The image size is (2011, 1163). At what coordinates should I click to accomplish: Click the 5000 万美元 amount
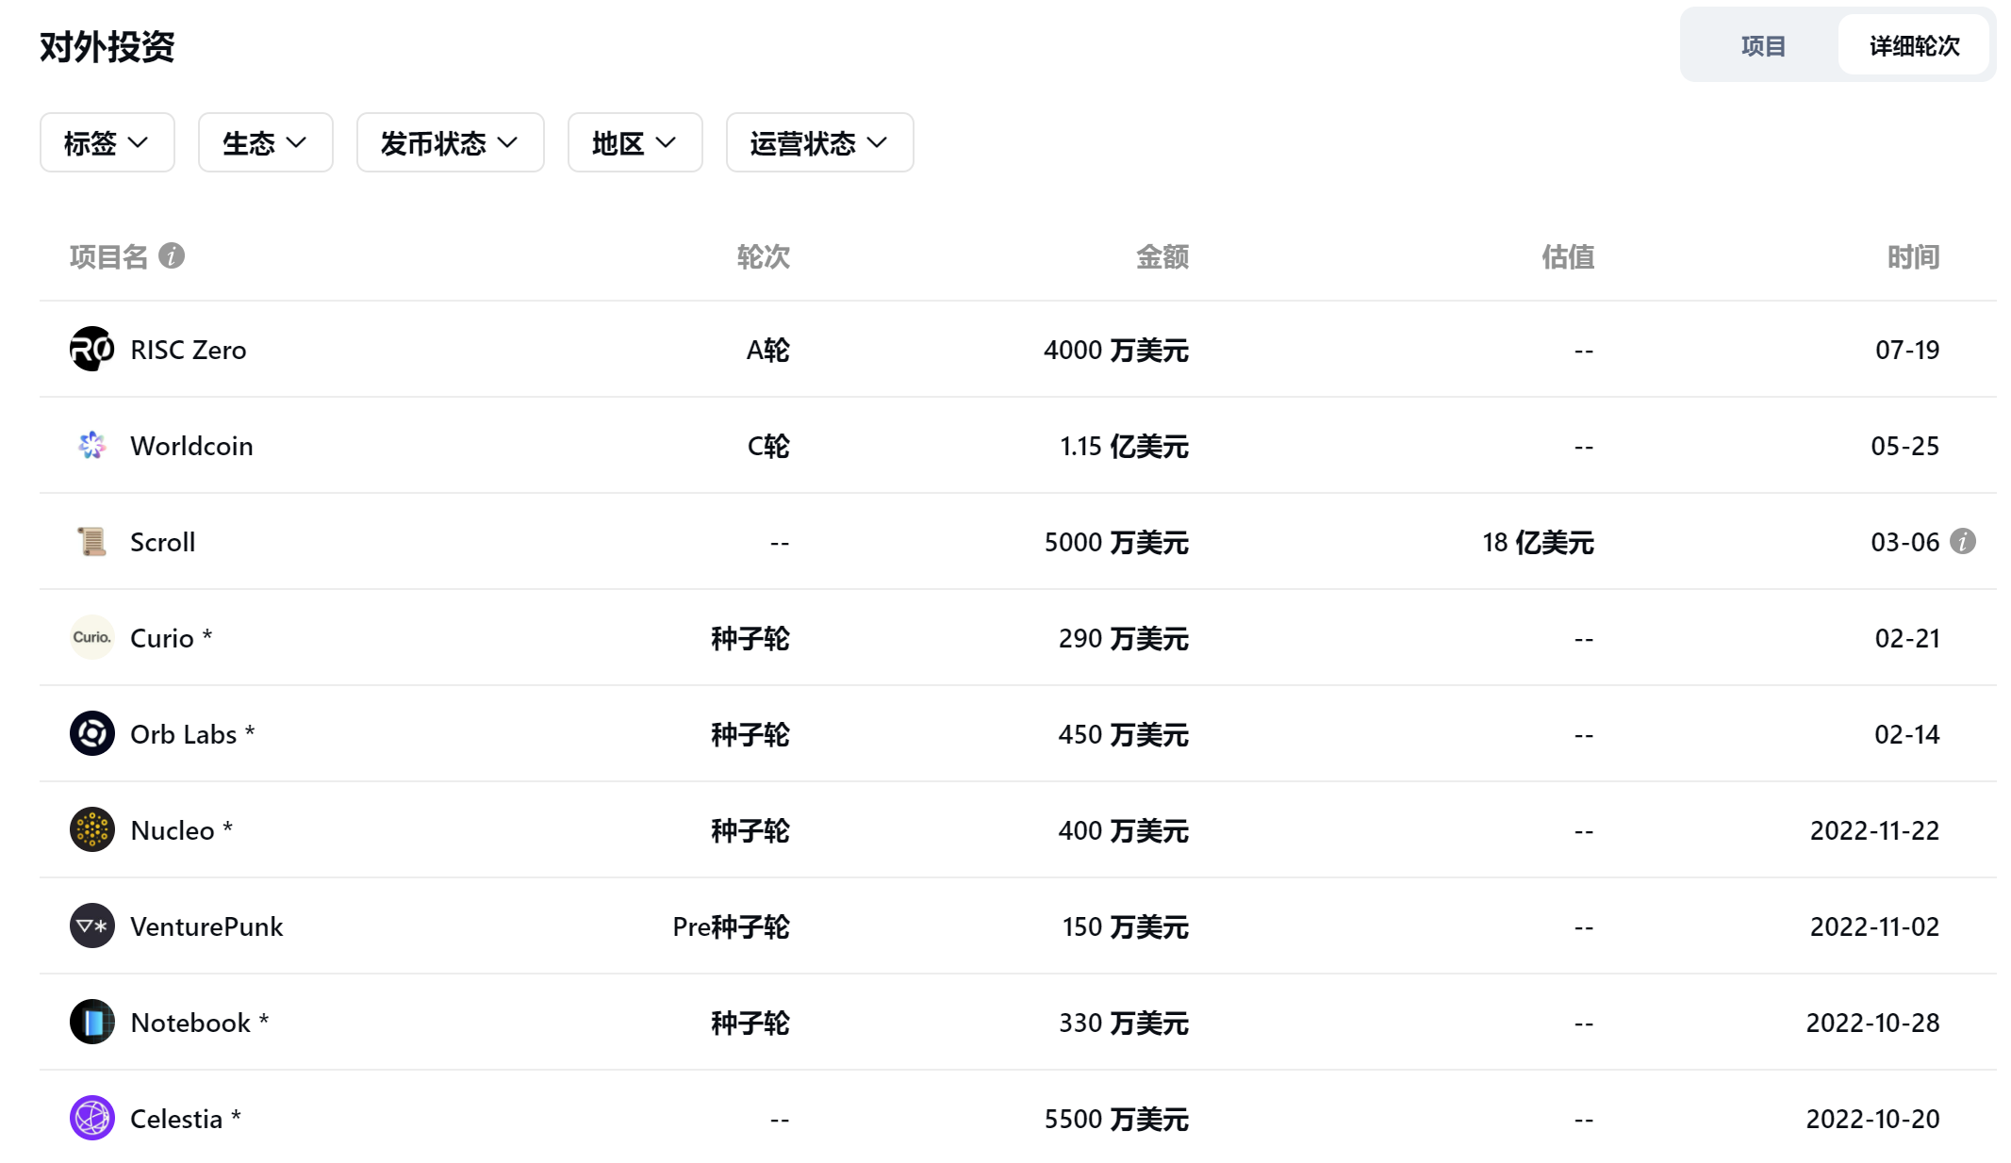[x=1116, y=543]
